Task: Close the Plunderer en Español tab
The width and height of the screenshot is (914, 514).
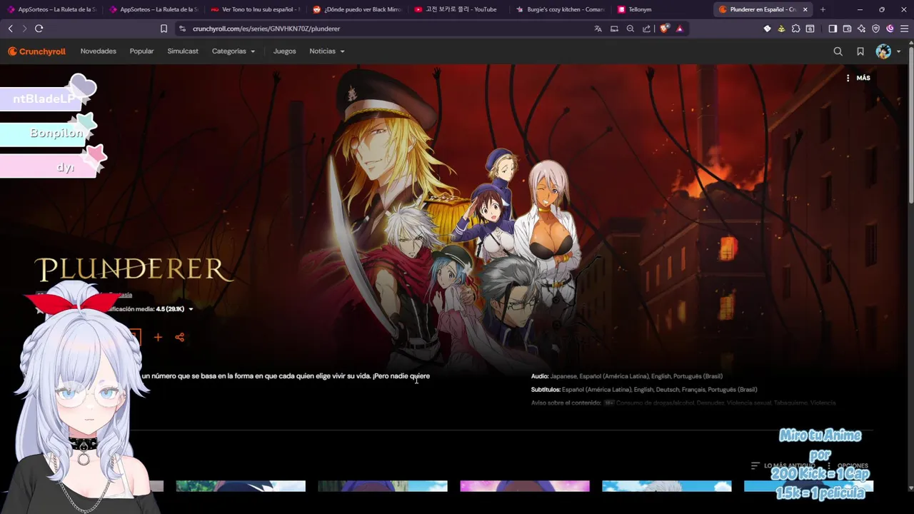Action: click(x=805, y=9)
